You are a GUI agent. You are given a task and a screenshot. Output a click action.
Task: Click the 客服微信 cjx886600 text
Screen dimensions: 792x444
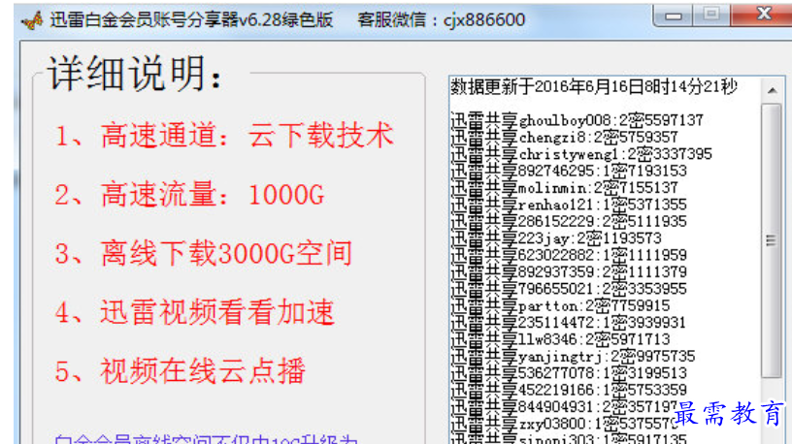(442, 19)
